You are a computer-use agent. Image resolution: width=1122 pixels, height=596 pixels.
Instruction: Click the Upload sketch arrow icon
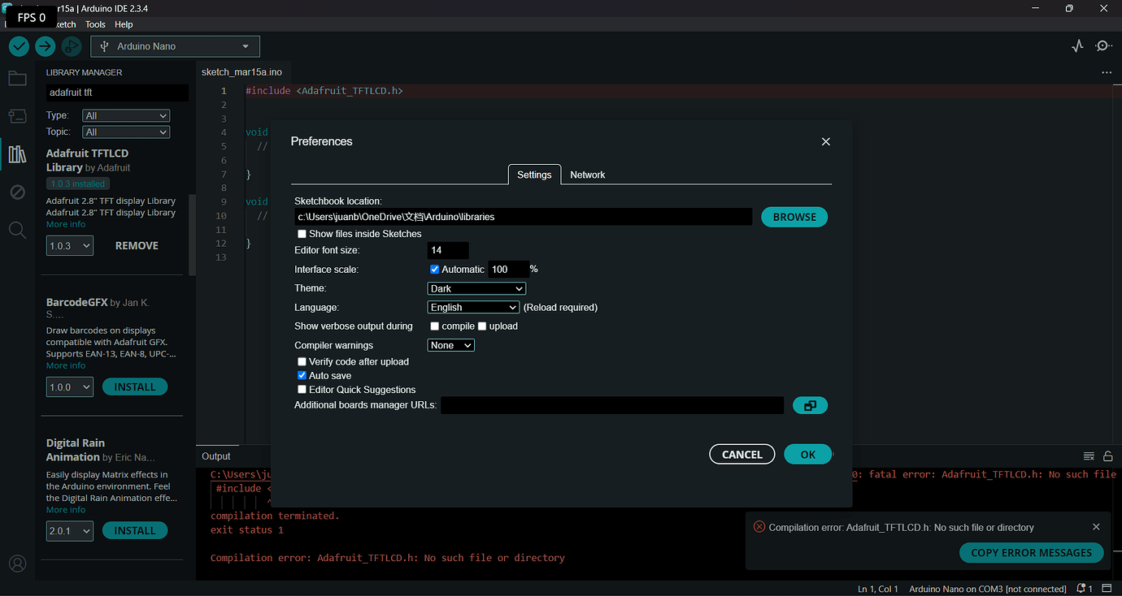pyautogui.click(x=45, y=46)
